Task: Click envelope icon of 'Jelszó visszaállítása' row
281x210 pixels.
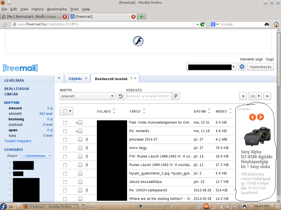Action: 80,182
